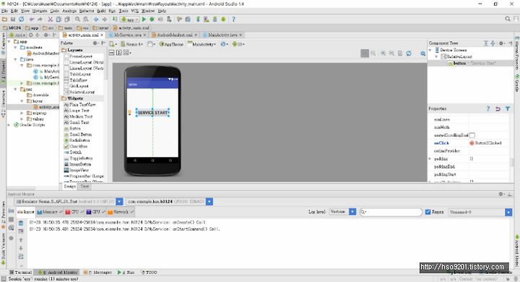This screenshot has height=282, width=520.
Task: Click the Properties panel help question icon
Action: pos(487,108)
